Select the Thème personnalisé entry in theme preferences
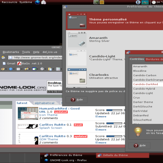Image resolution: width=163 pixels, height=163 pixels. 115,21
